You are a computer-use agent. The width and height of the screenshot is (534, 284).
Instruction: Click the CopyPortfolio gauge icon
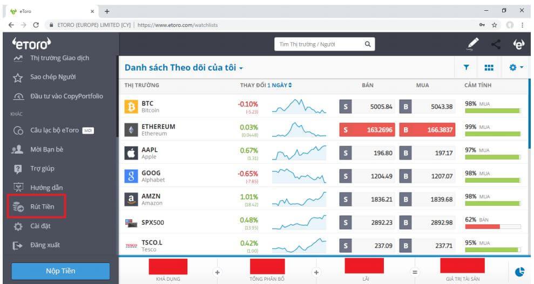(18, 97)
